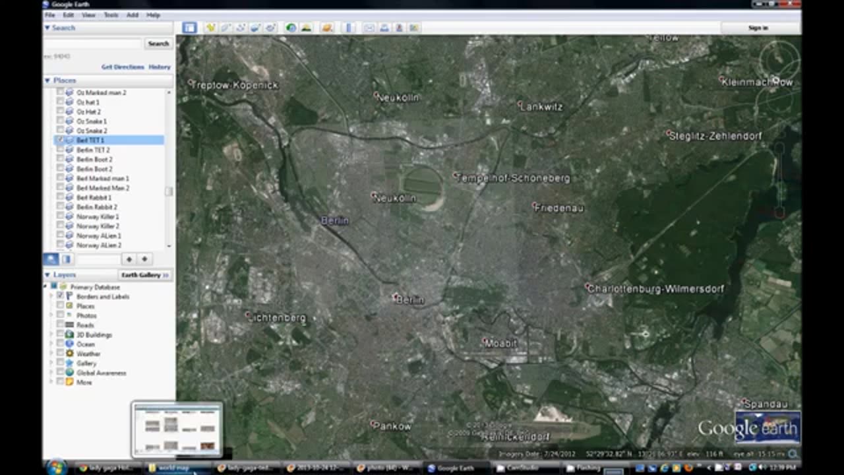Expand the More layer node
The height and width of the screenshot is (475, 844).
pyautogui.click(x=52, y=382)
